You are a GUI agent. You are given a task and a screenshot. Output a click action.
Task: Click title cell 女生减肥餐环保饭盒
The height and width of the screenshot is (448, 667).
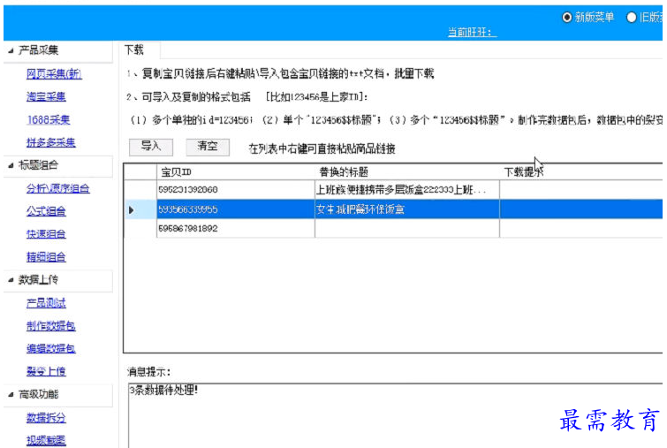point(407,209)
